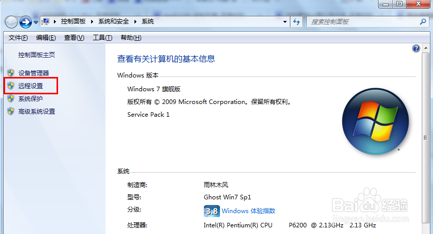The image size is (433, 234).
Task: Open the recent pages dropdown arrow
Action: point(36,22)
